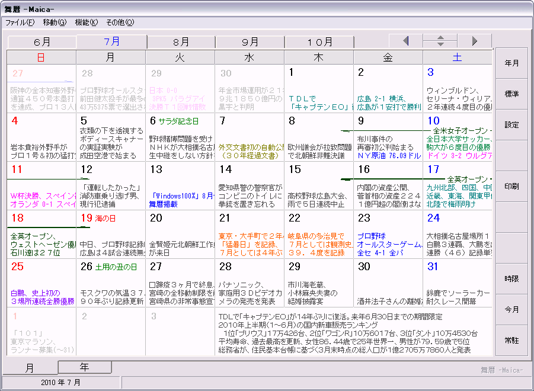Switch to the 6月 month tab
The image size is (534, 391).
tap(42, 42)
